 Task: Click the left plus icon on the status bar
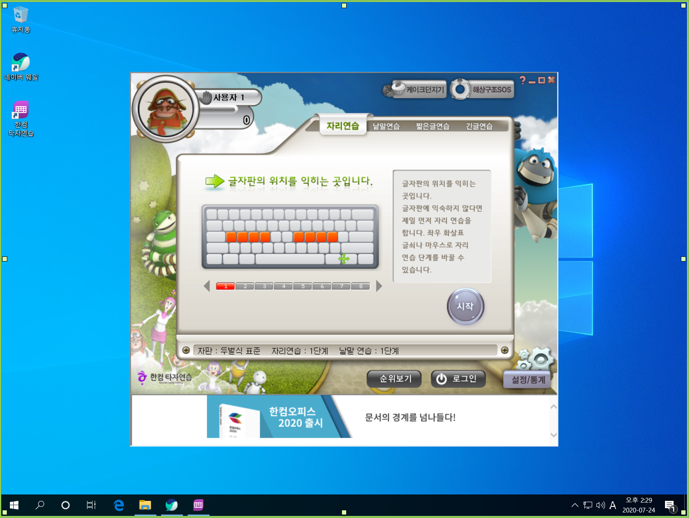186,350
